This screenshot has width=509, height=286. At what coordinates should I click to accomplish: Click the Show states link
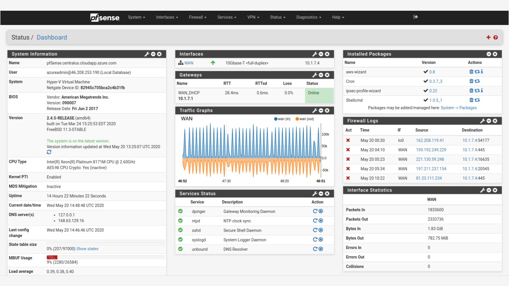click(87, 249)
